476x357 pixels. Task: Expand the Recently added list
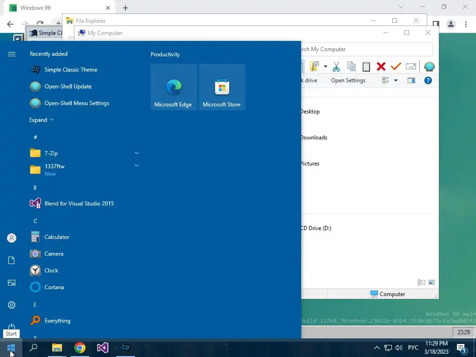(41, 119)
